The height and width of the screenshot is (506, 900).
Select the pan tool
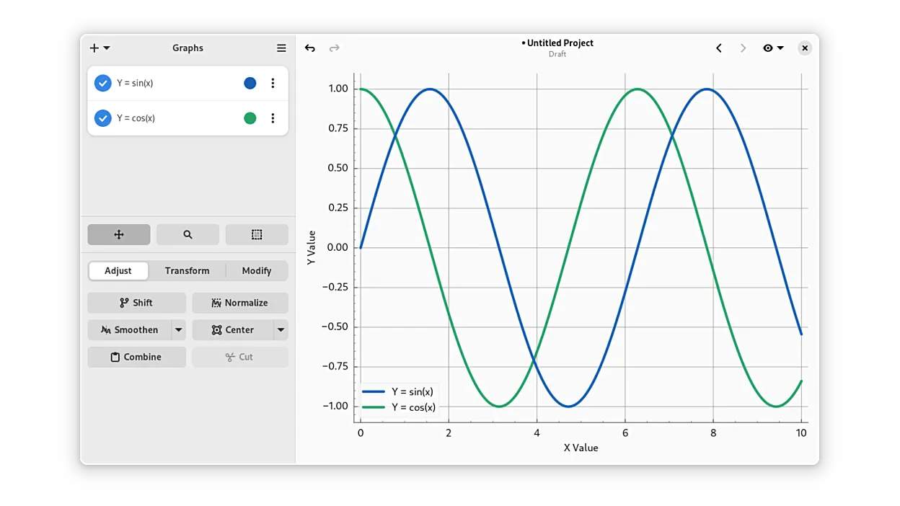coord(118,234)
